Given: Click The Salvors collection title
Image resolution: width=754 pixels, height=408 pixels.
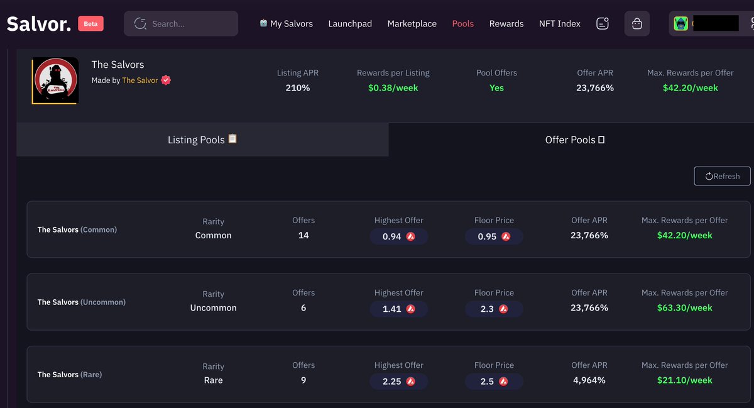Looking at the screenshot, I should 117,64.
